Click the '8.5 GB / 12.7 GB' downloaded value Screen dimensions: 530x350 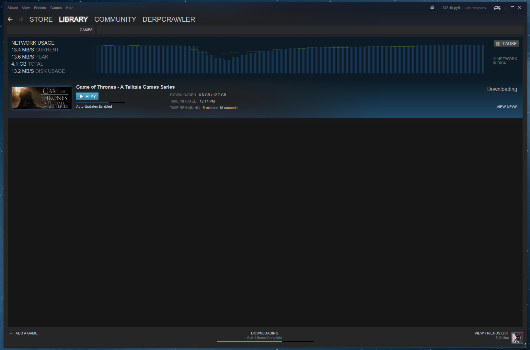click(213, 95)
